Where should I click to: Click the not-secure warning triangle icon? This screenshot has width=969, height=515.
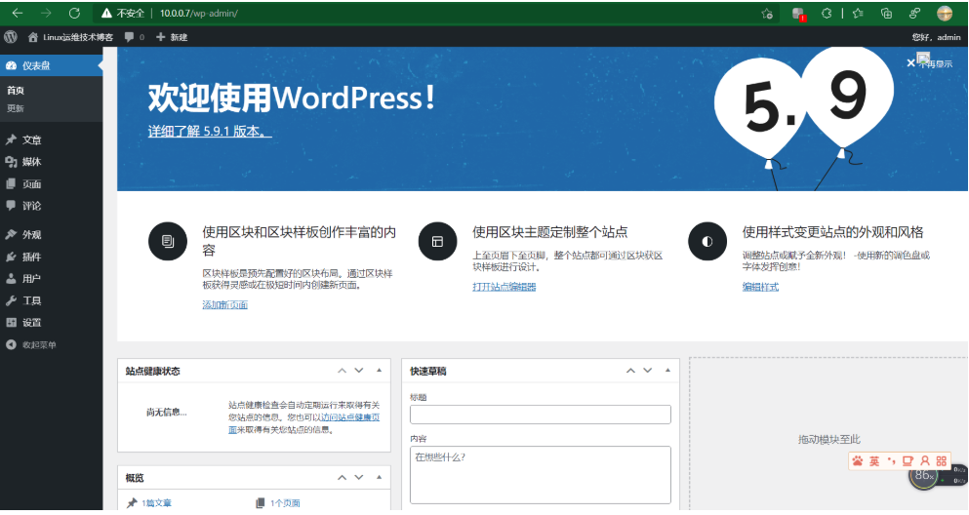pyautogui.click(x=106, y=13)
